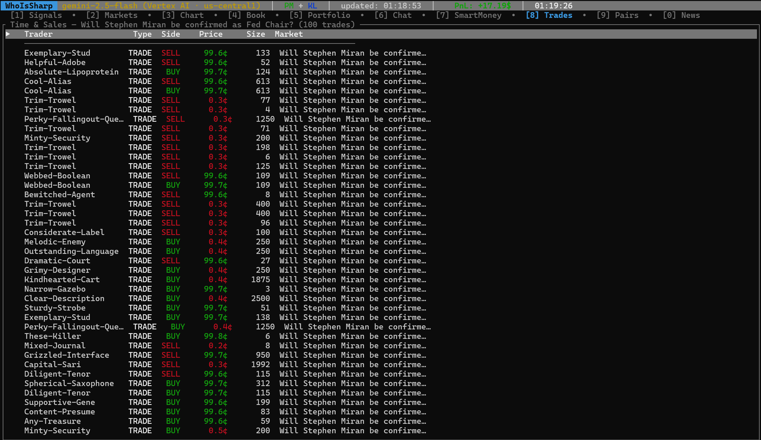Select the Absolute-Lipoprotein trade row

(71, 72)
